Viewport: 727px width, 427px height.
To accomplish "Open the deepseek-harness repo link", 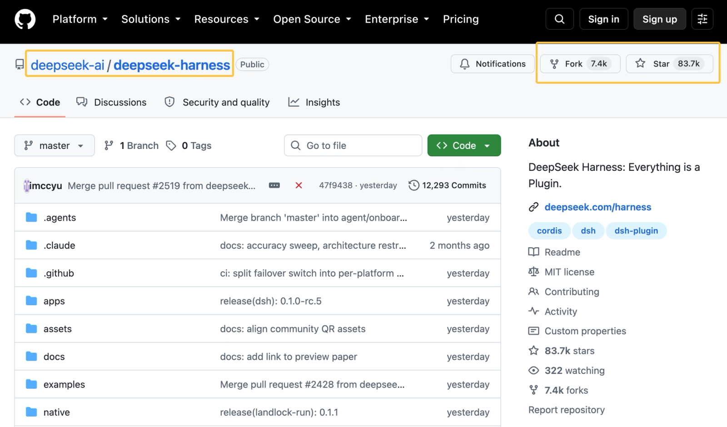I will coord(172,65).
